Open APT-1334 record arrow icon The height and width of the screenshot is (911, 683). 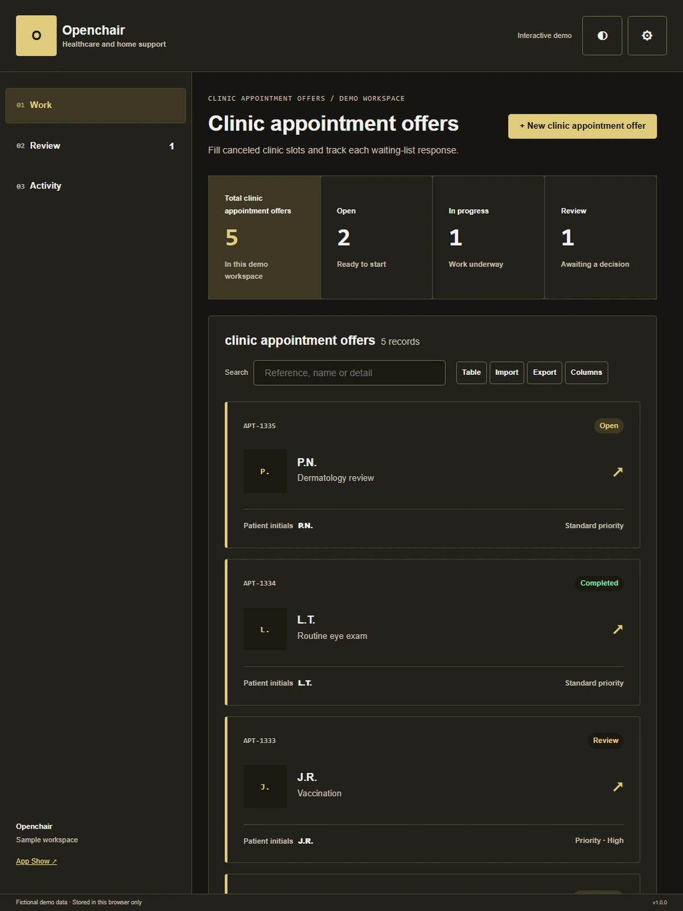(x=618, y=629)
